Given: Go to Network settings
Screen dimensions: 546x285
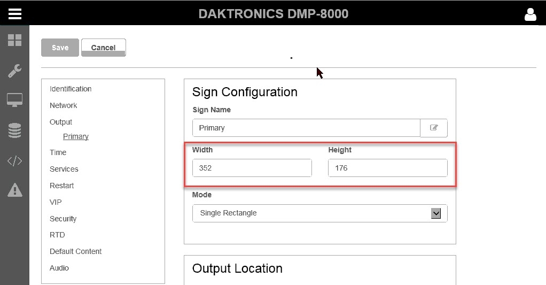Looking at the screenshot, I should tap(64, 105).
